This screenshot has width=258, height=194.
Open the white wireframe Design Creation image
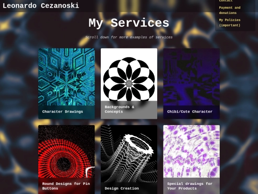[x=129, y=154]
